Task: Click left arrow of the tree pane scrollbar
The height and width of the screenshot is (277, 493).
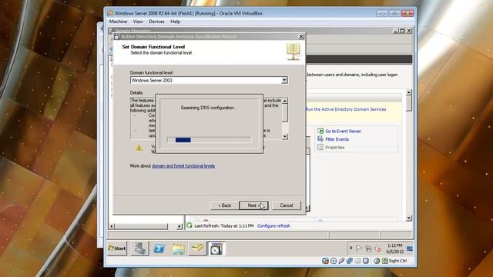Action: point(112,226)
